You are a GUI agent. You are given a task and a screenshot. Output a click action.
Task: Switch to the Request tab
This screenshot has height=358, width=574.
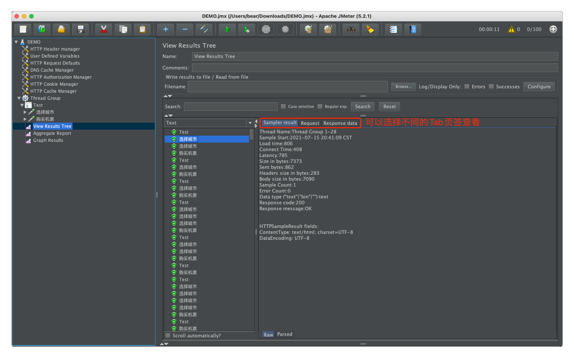coord(310,123)
